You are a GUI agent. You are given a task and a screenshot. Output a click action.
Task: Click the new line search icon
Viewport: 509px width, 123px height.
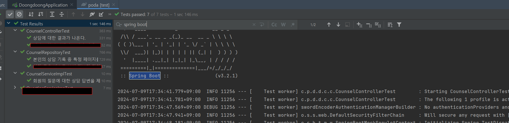click(262, 25)
